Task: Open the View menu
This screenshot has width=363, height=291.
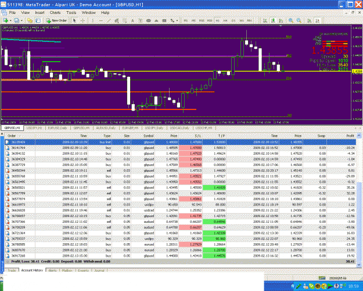Action: click(25, 13)
